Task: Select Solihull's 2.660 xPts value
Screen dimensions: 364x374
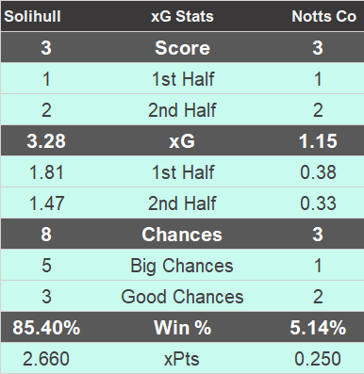Action: tap(46, 359)
